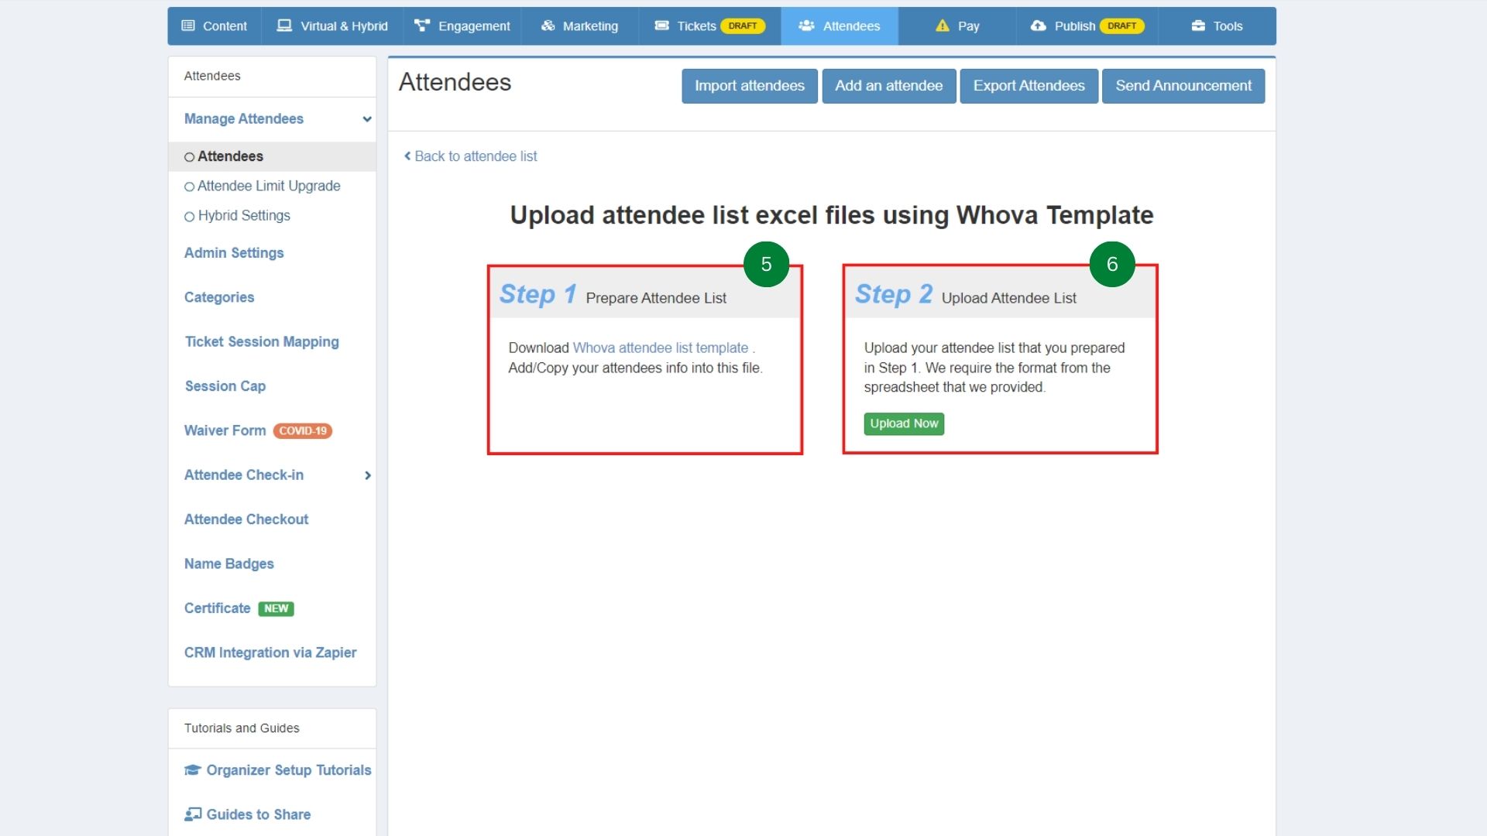Open Name Badges
Viewport: 1487px width, 836px height.
click(x=229, y=564)
